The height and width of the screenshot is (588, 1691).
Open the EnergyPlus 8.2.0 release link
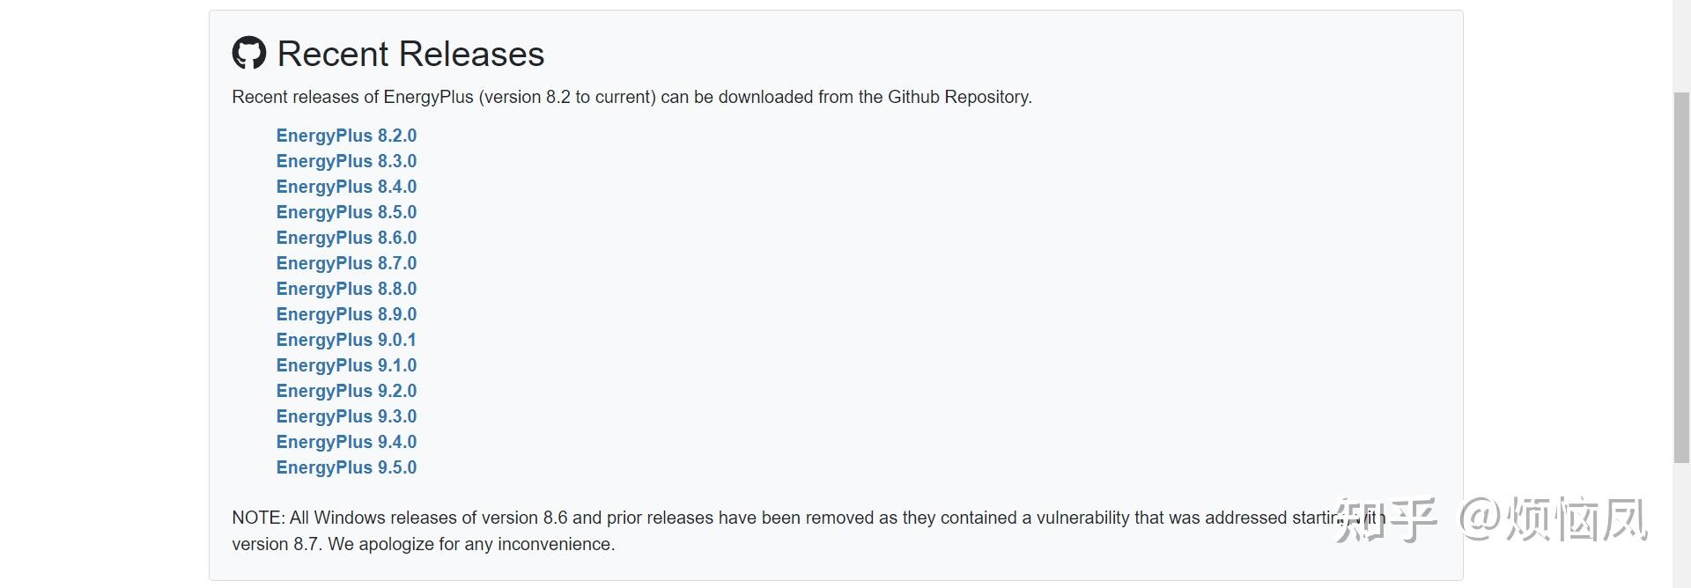pos(346,136)
